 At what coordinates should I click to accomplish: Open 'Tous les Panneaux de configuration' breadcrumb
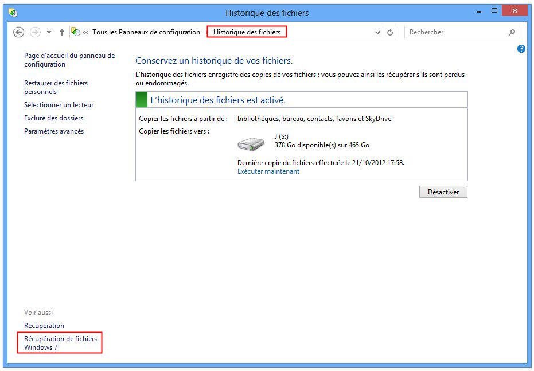point(146,32)
